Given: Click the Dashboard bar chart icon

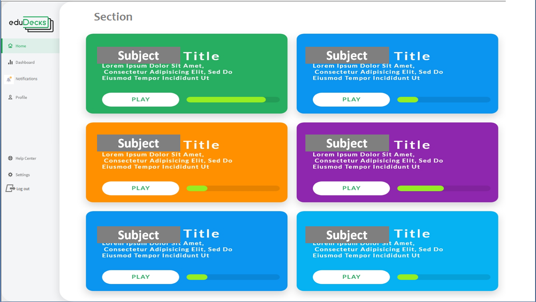Looking at the screenshot, I should 10,62.
